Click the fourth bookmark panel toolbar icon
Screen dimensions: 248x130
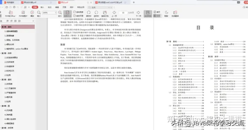(19, 21)
